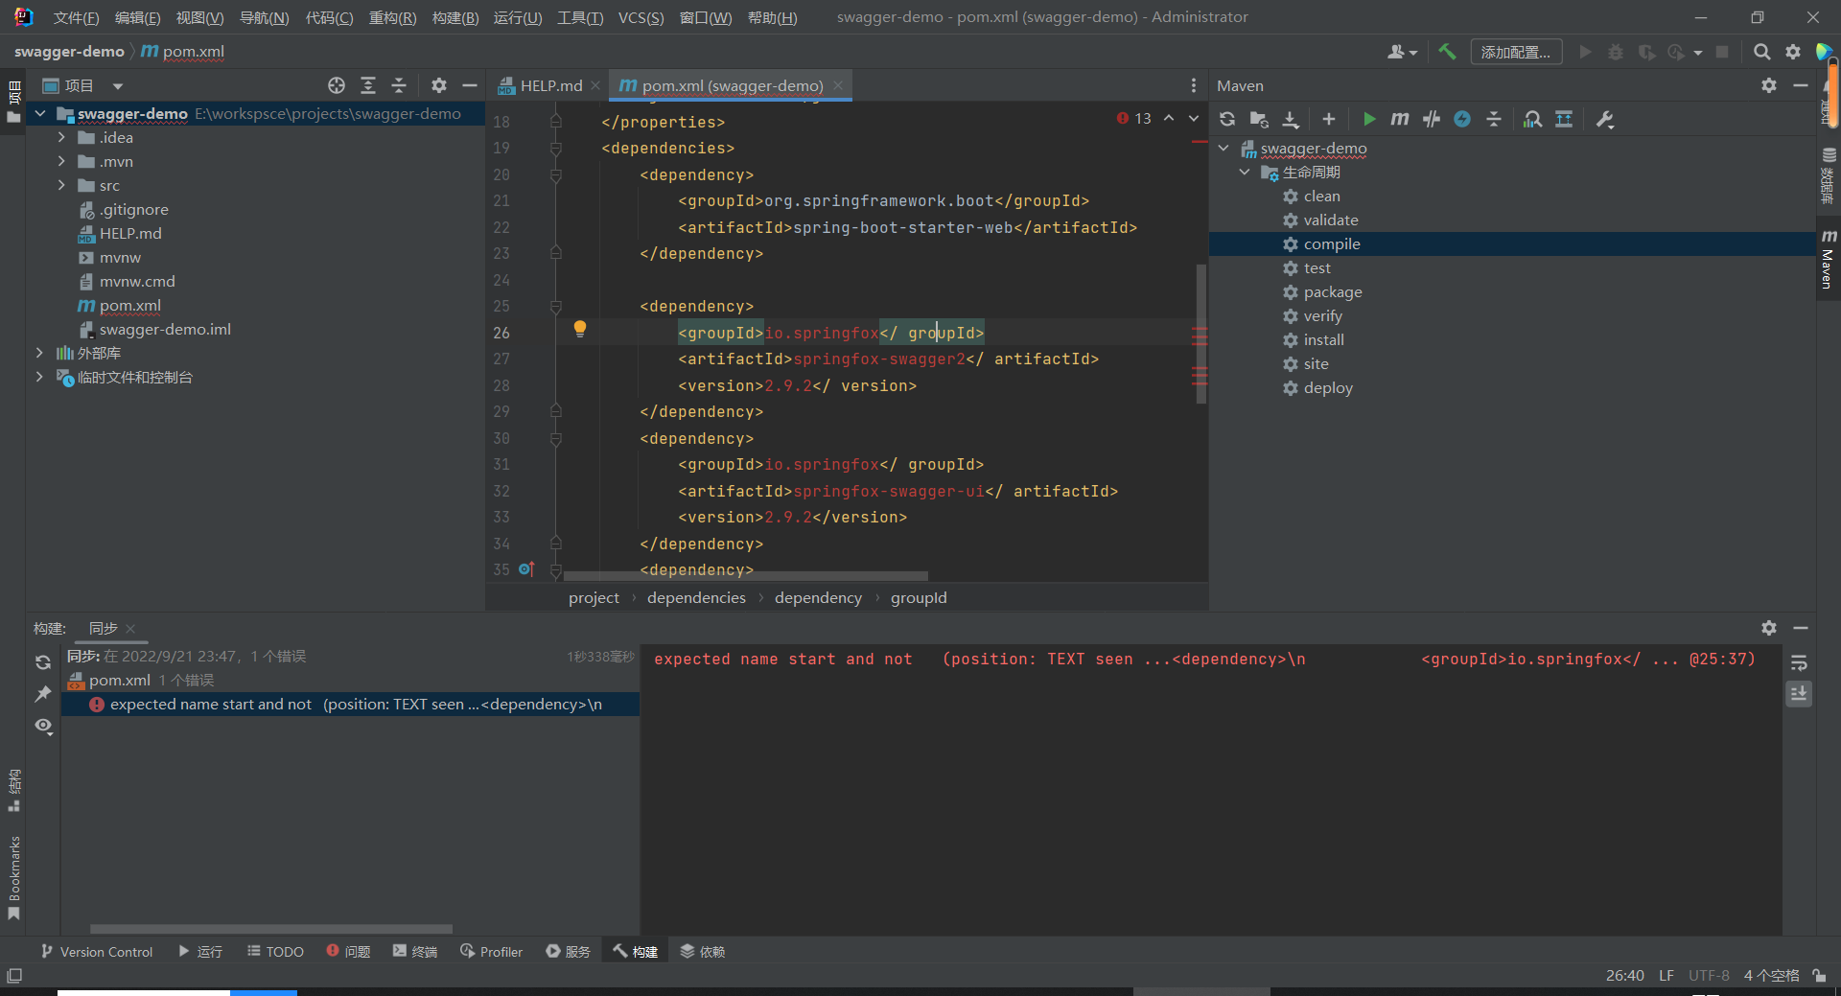The image size is (1841, 996).
Task: Open the project view dropdown
Action: point(118,85)
